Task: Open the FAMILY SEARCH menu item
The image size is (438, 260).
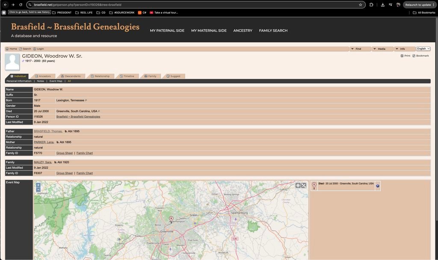Action: pyautogui.click(x=273, y=31)
